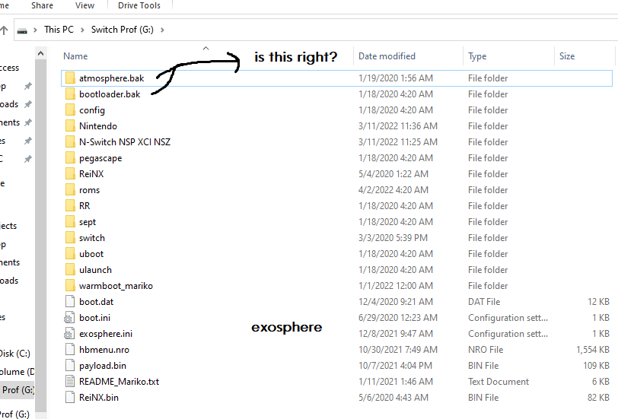Viewport: 618px width, 419px height.
Task: Select the ReiNX.bin file icon
Action: click(70, 398)
